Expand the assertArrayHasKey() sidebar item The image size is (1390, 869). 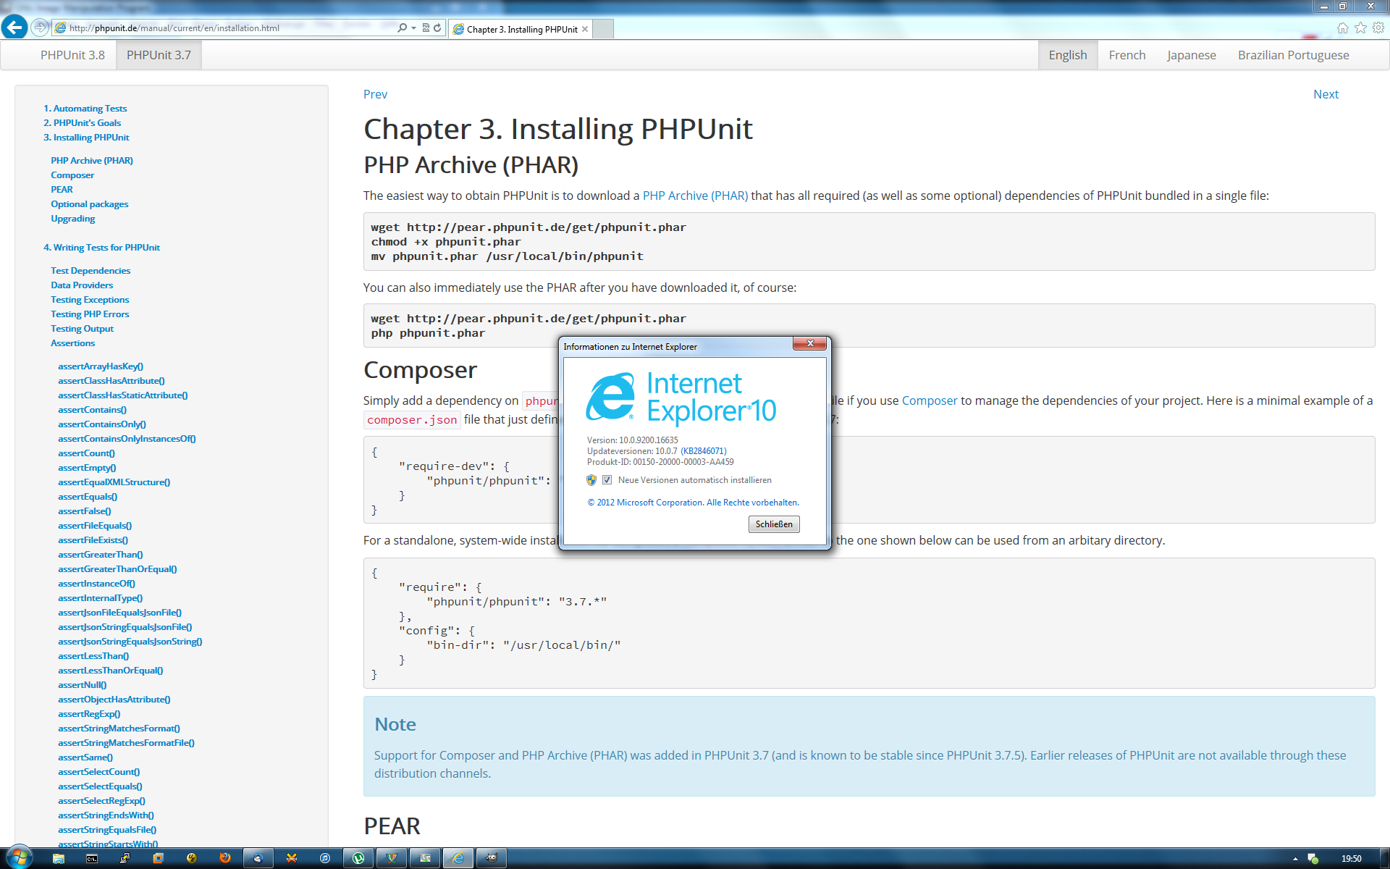[100, 366]
